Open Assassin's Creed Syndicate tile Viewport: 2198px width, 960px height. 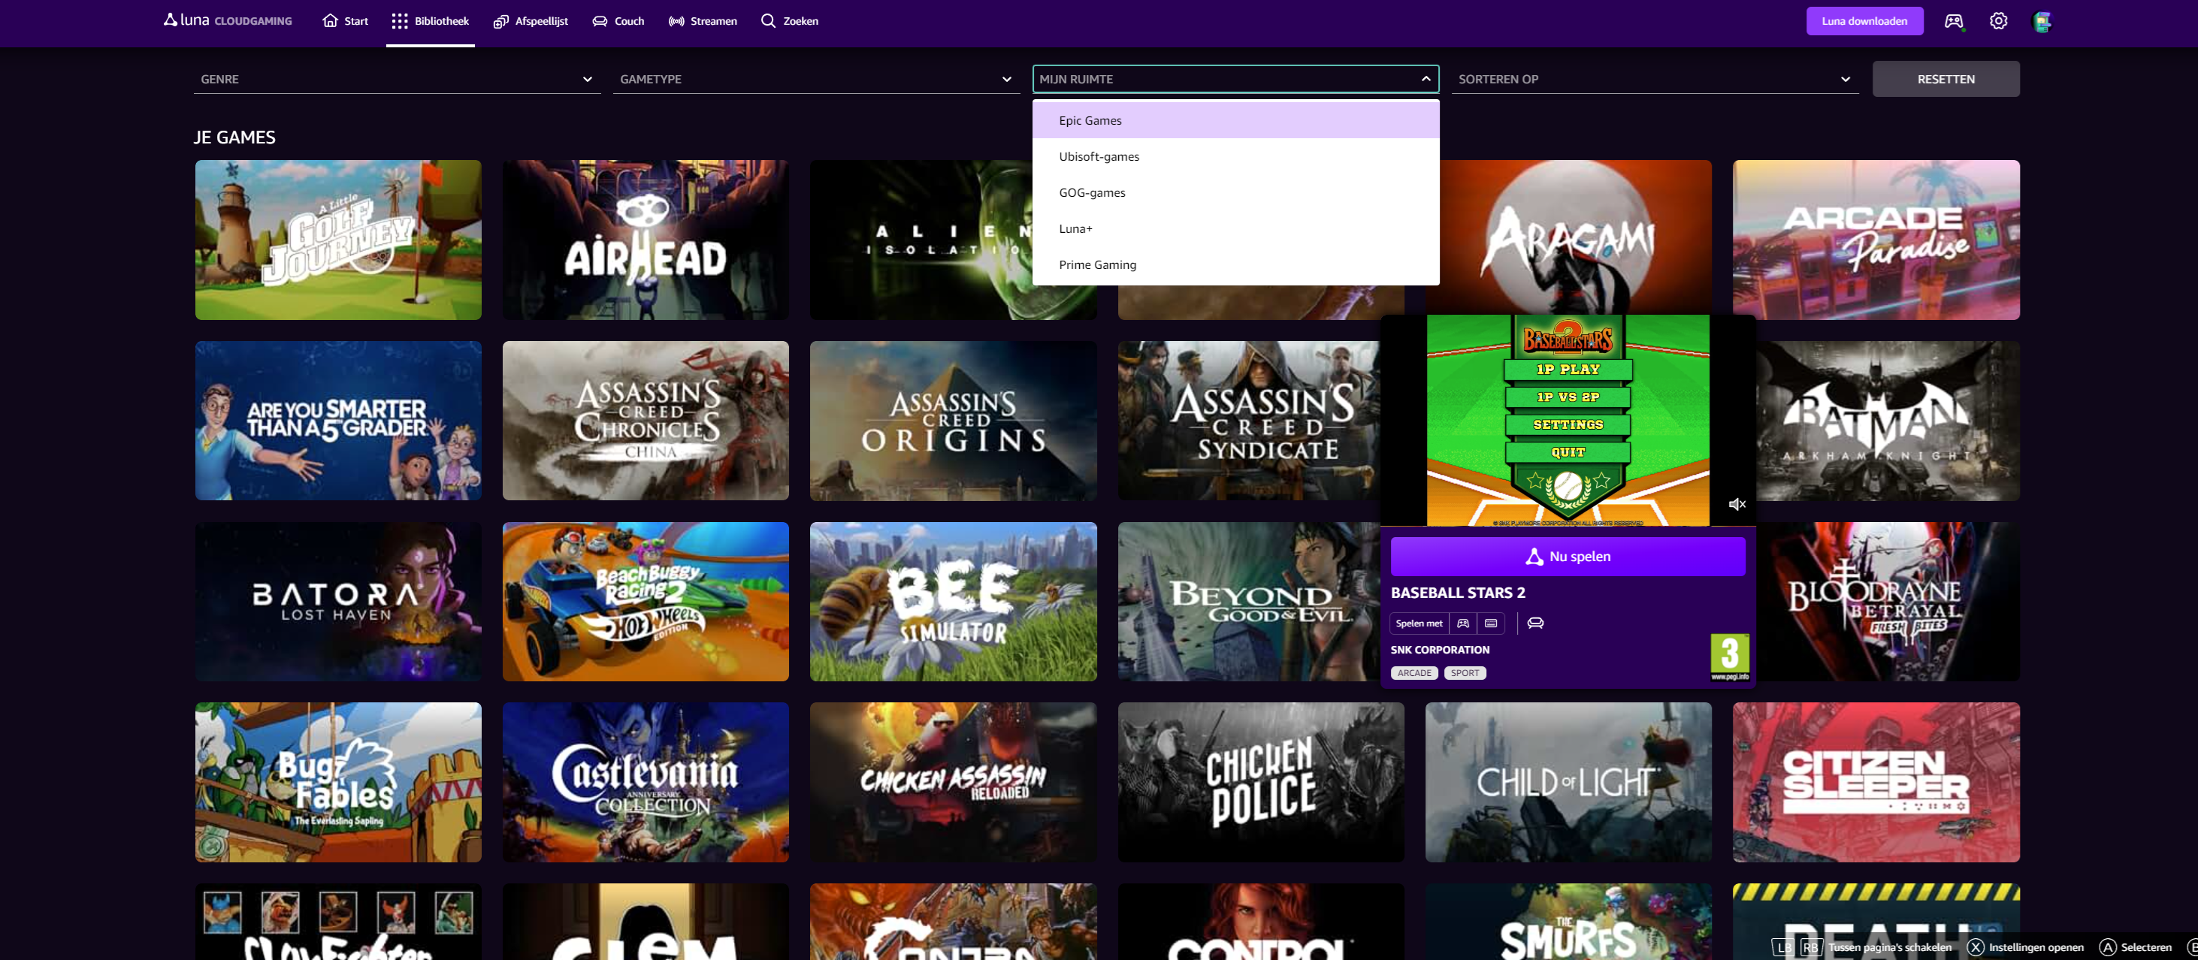1248,421
